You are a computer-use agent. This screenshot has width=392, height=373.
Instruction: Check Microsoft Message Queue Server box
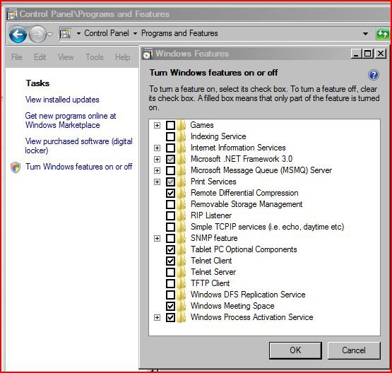(170, 170)
